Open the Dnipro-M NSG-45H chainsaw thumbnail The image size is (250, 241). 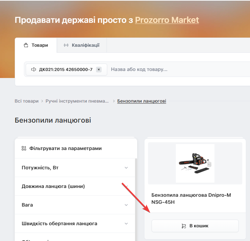(195, 163)
